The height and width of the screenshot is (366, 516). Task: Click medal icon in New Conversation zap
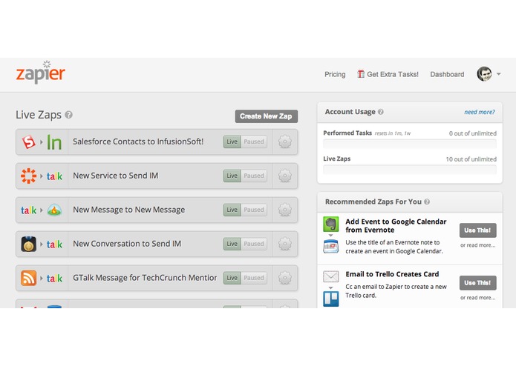pyautogui.click(x=29, y=244)
